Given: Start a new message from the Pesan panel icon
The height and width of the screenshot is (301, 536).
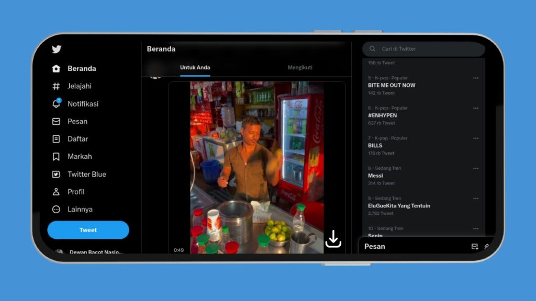Looking at the screenshot, I should pos(475,247).
